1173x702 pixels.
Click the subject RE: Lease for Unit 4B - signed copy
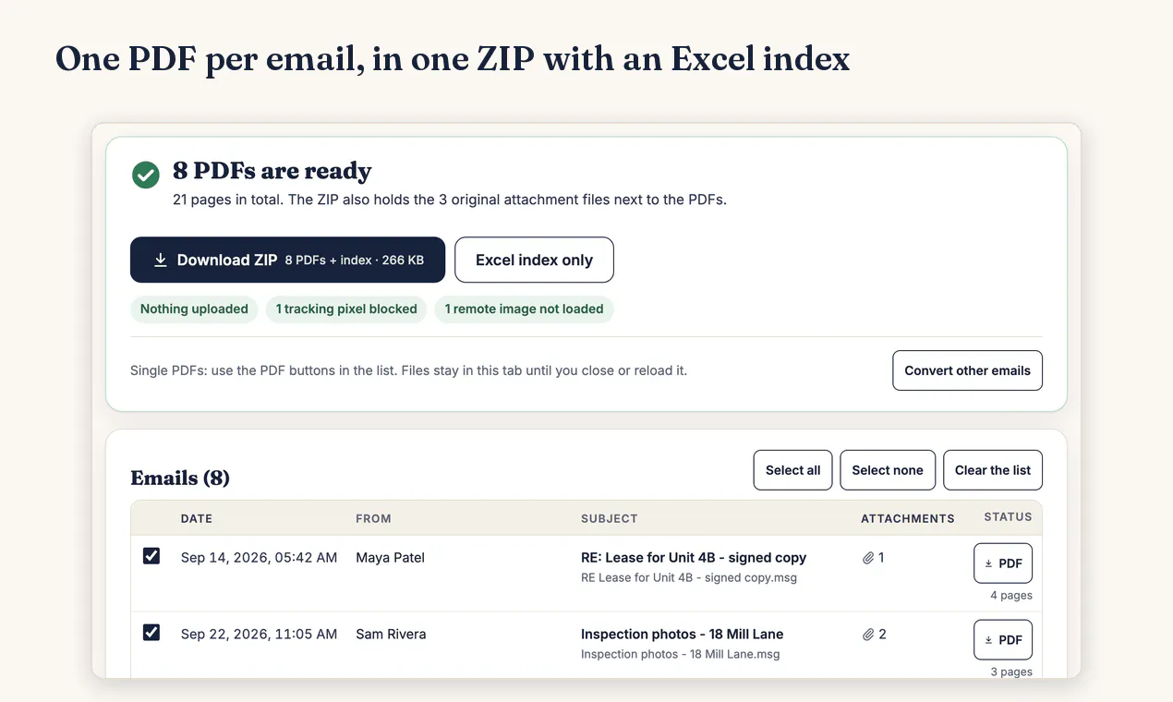[694, 558]
